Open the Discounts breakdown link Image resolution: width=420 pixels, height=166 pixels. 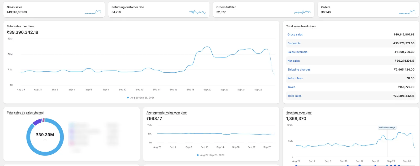tap(294, 43)
